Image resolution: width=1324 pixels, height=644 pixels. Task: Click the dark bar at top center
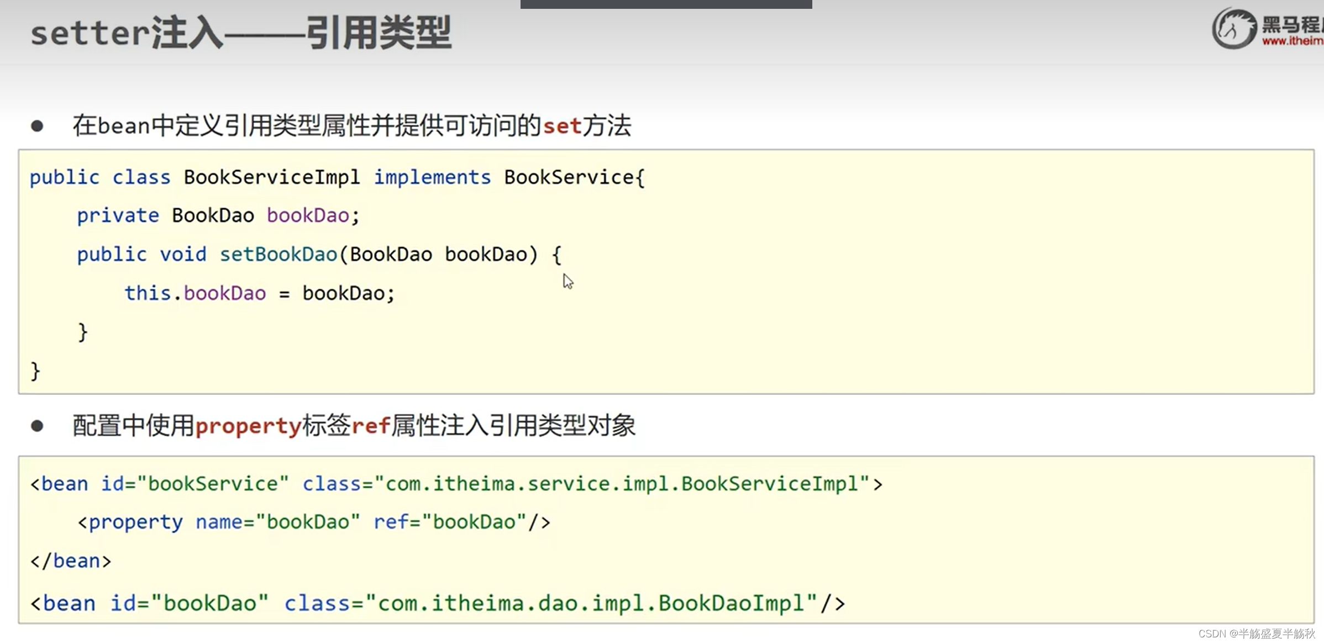[x=666, y=4]
